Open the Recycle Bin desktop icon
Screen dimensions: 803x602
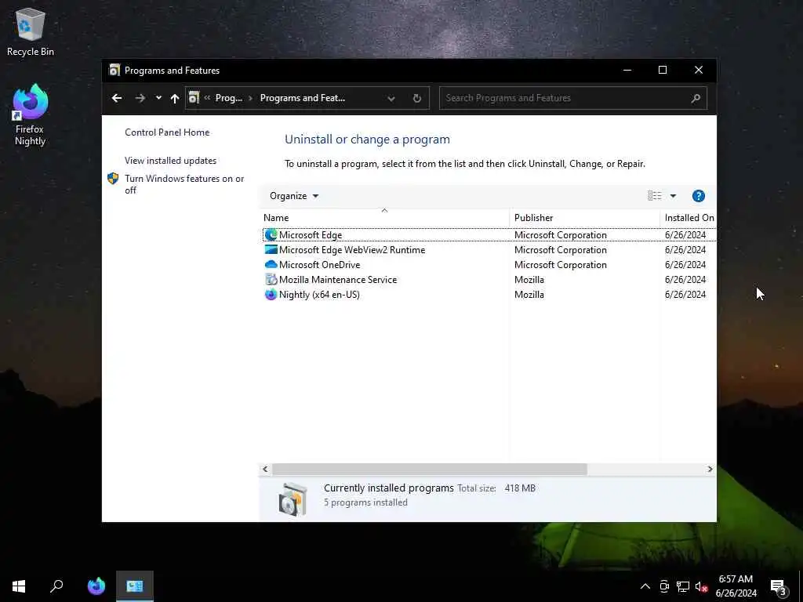(x=31, y=31)
